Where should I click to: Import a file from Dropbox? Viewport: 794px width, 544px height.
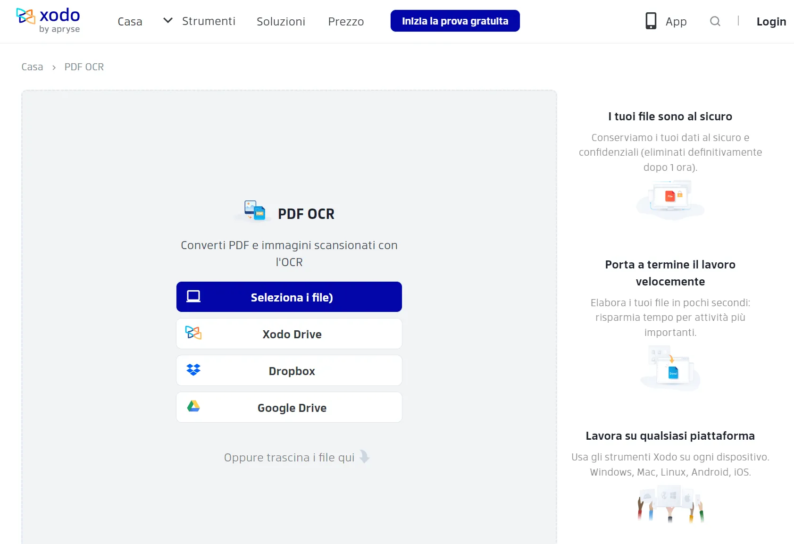point(289,370)
